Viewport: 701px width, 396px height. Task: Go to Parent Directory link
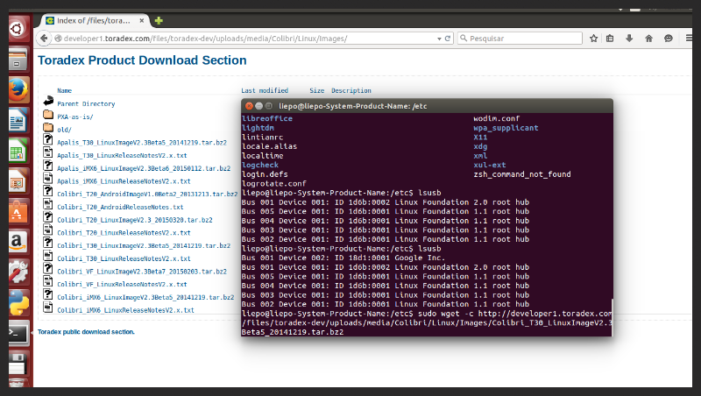[86, 103]
